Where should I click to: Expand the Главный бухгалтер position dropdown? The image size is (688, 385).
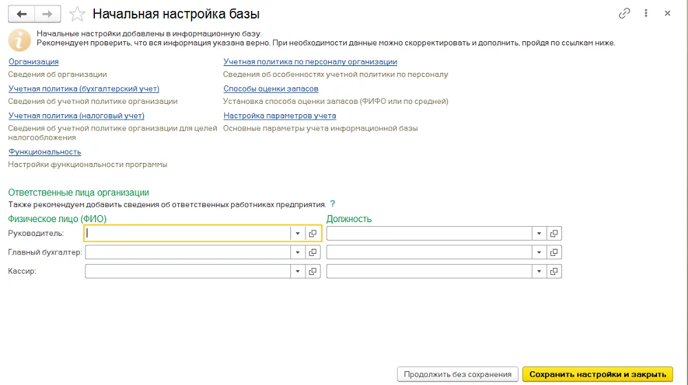pos(539,252)
